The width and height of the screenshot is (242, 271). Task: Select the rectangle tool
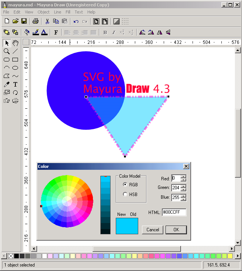(15, 60)
